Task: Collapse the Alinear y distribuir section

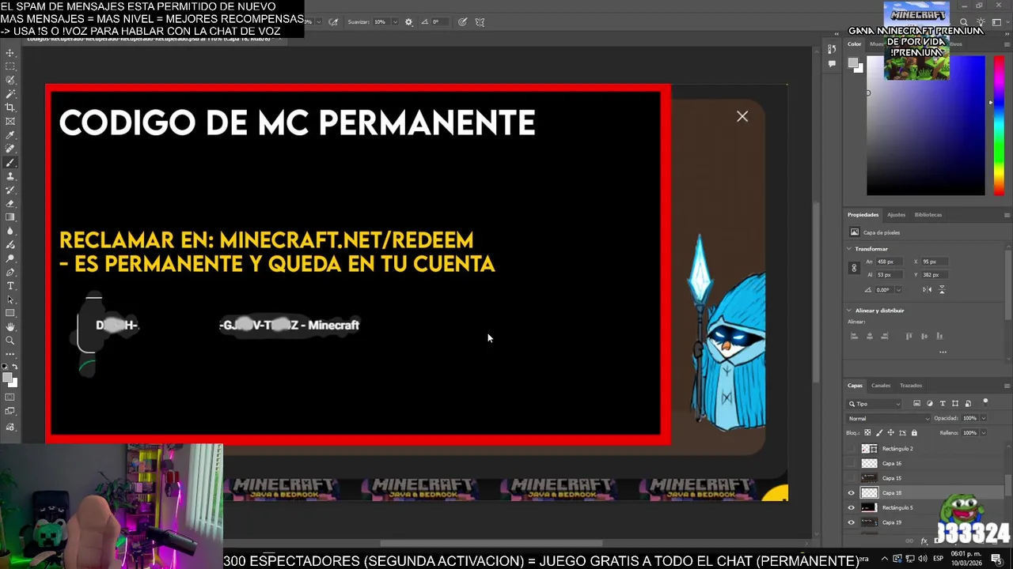Action: click(x=849, y=311)
